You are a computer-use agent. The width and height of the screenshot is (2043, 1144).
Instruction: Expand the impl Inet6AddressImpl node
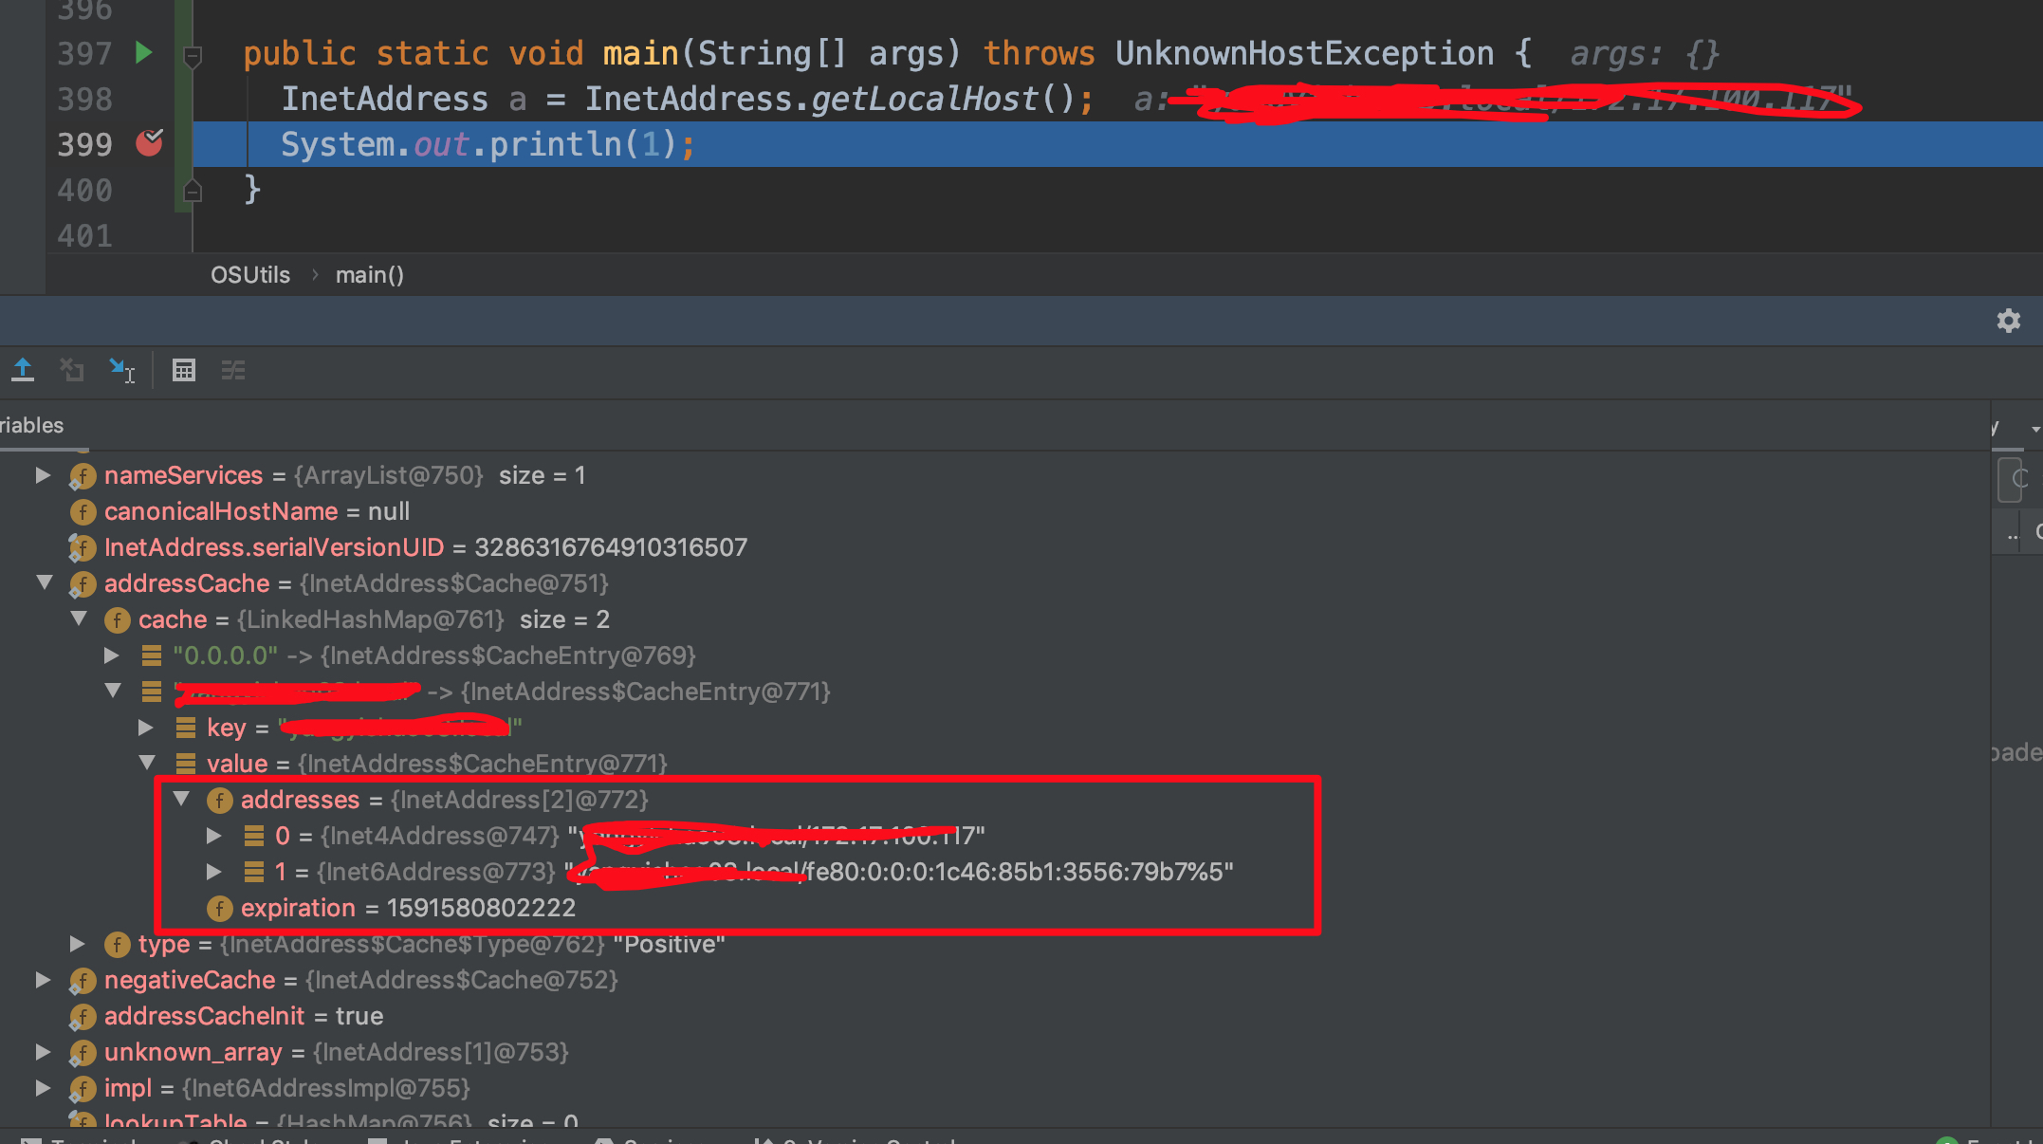click(x=43, y=1088)
